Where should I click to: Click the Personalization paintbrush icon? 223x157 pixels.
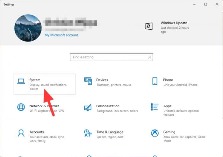click(88, 108)
